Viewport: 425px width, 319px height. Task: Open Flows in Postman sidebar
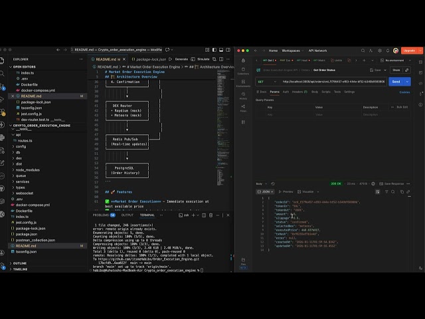click(243, 108)
